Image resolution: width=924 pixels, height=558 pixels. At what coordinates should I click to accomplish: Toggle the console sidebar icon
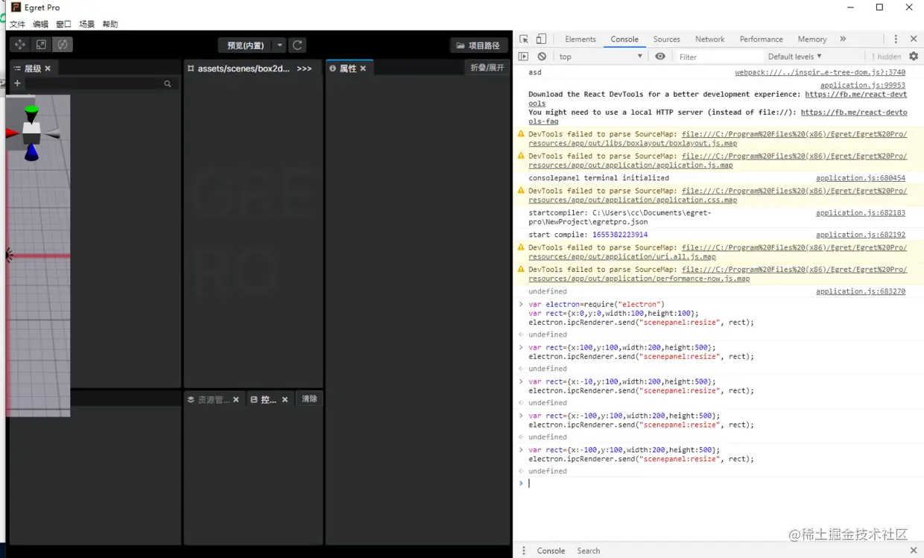point(523,57)
